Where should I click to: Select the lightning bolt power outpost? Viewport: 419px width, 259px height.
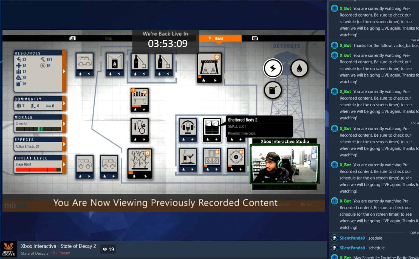coord(273,68)
